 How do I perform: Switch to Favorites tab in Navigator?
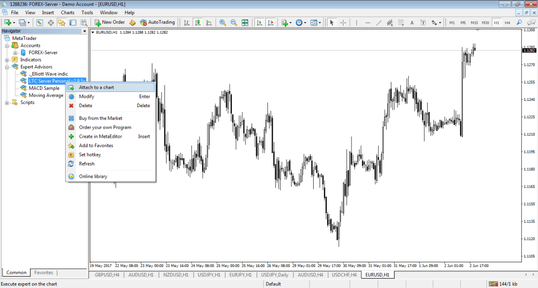tap(44, 273)
